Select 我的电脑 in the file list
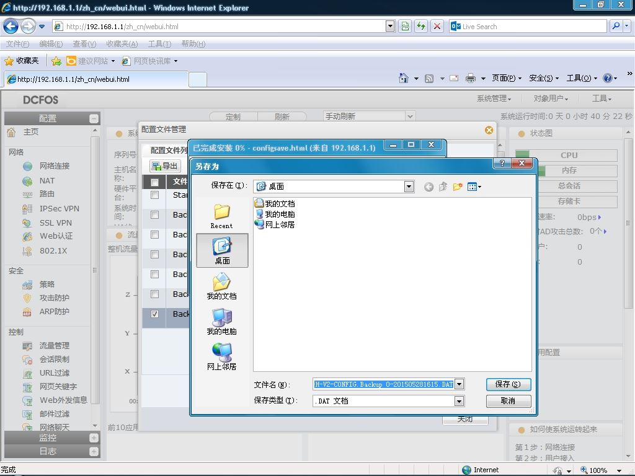Screen dimensions: 635x476 [x=275, y=214]
